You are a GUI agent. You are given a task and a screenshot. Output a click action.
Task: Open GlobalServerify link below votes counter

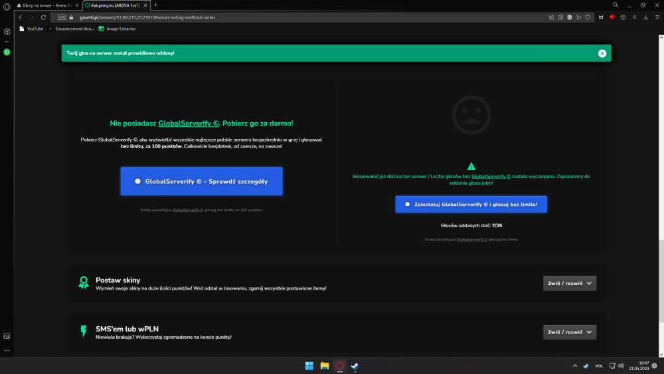point(472,240)
